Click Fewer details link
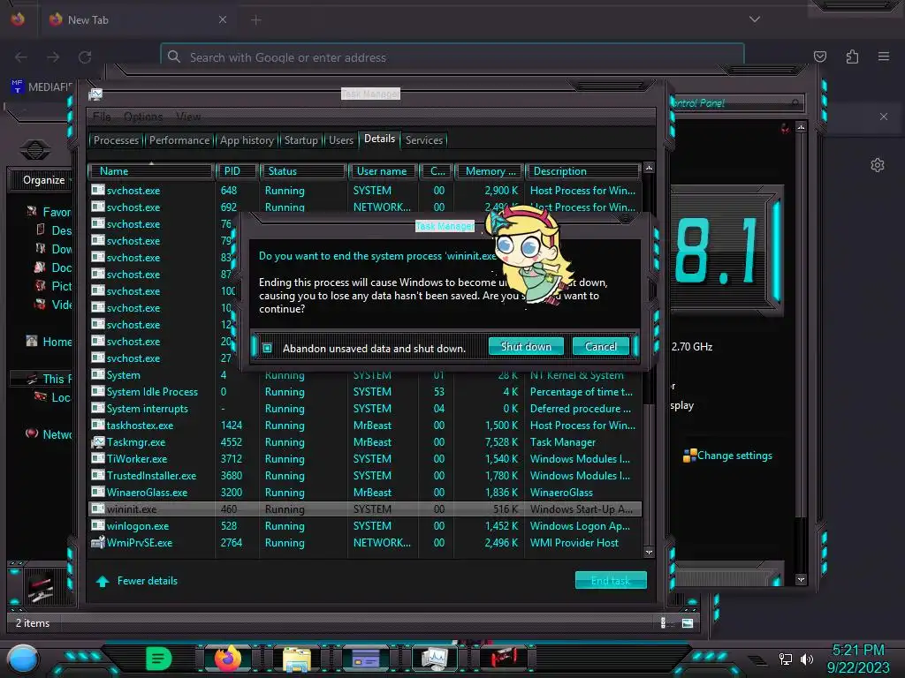This screenshot has height=678, width=905. coord(148,581)
